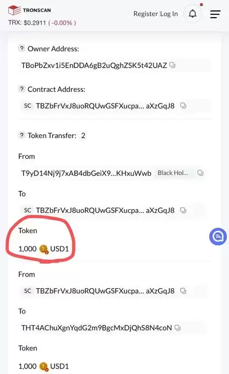Click the Register link
Image resolution: width=229 pixels, height=374 pixels.
145,14
